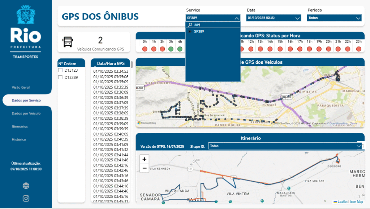Click the bus icon on vehicles card
This screenshot has width=370, height=209.
click(68, 42)
